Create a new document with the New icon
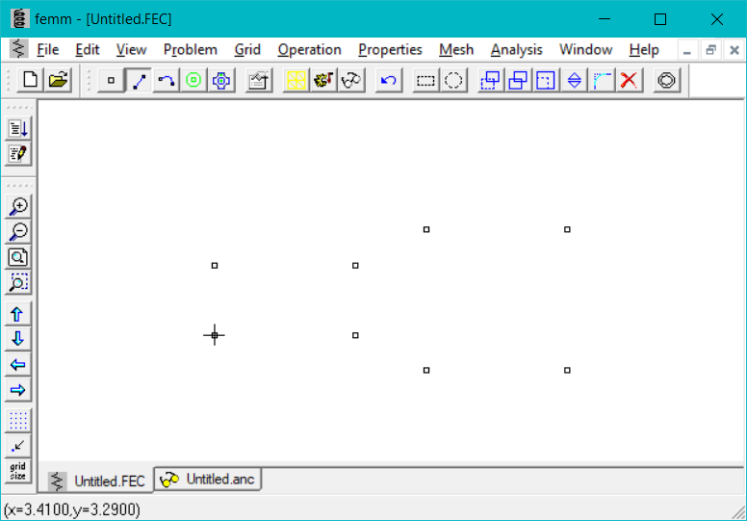Viewport: 747px width, 521px height. tap(30, 80)
